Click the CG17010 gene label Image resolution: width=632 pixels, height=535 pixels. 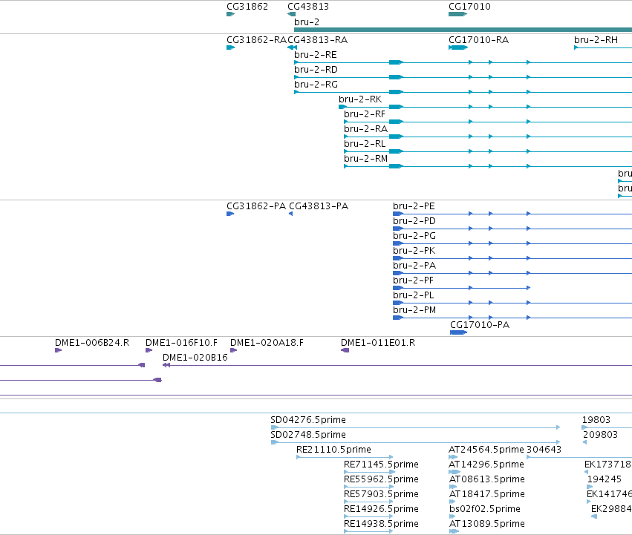(469, 7)
